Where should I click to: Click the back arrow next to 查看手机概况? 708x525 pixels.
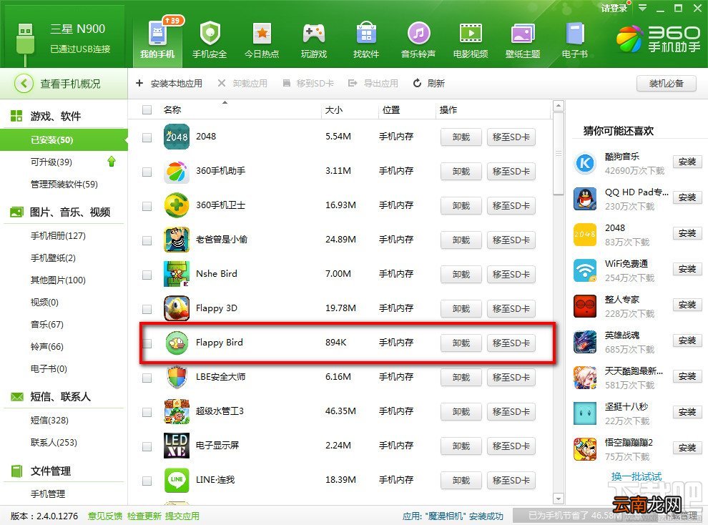[x=24, y=84]
